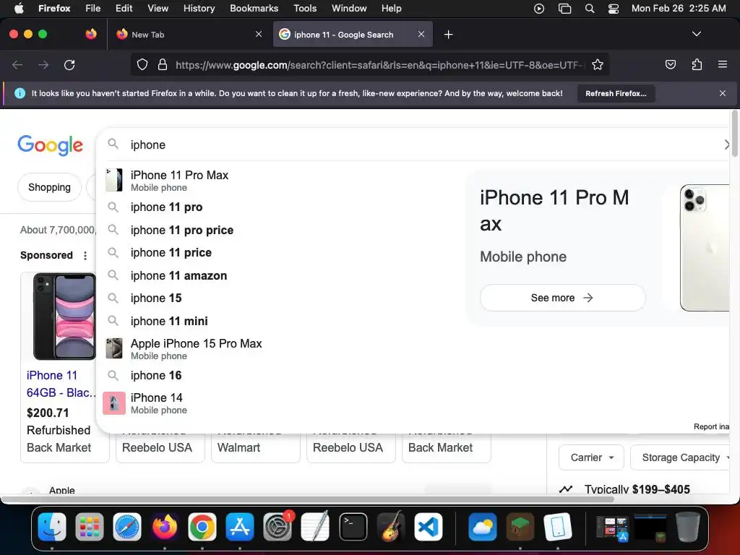Open iPhone 11 64GB product link
This screenshot has width=740, height=555.
[61, 384]
